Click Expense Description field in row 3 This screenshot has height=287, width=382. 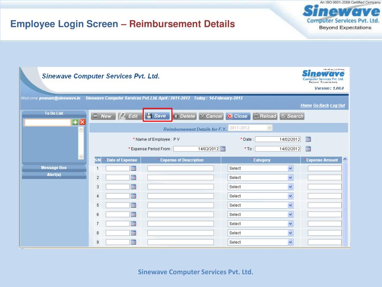coord(181,187)
